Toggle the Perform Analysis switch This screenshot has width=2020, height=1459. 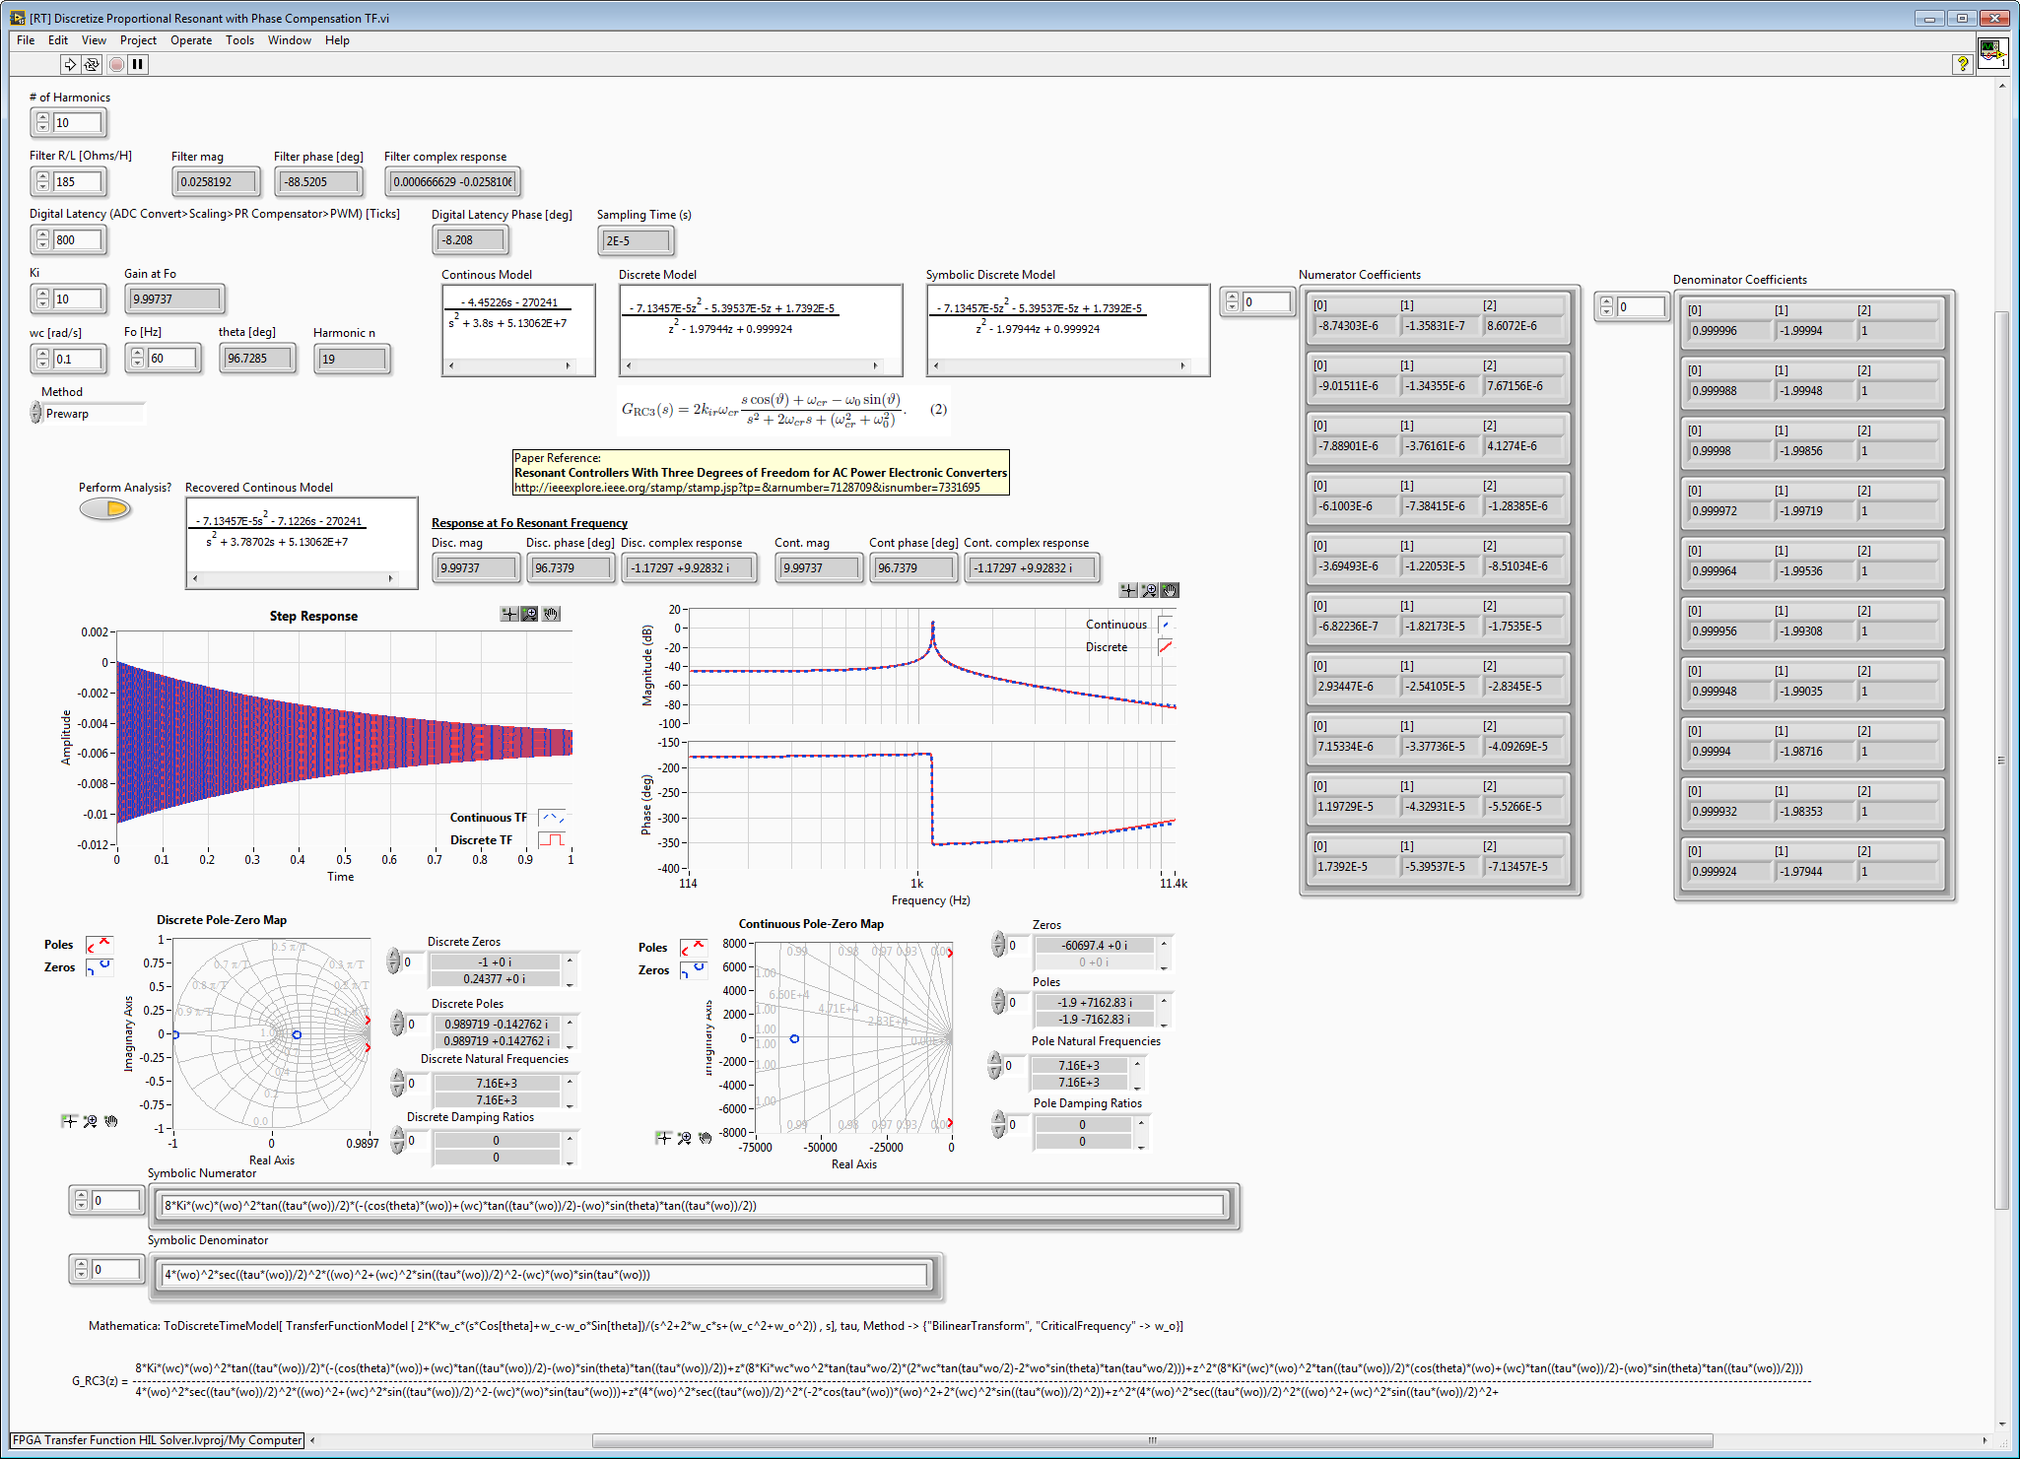tap(105, 509)
